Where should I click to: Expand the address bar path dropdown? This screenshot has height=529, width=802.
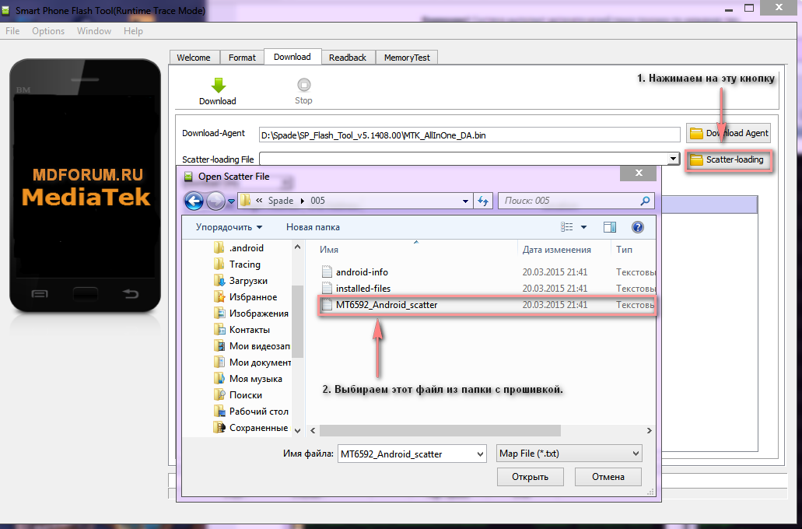[x=465, y=201]
